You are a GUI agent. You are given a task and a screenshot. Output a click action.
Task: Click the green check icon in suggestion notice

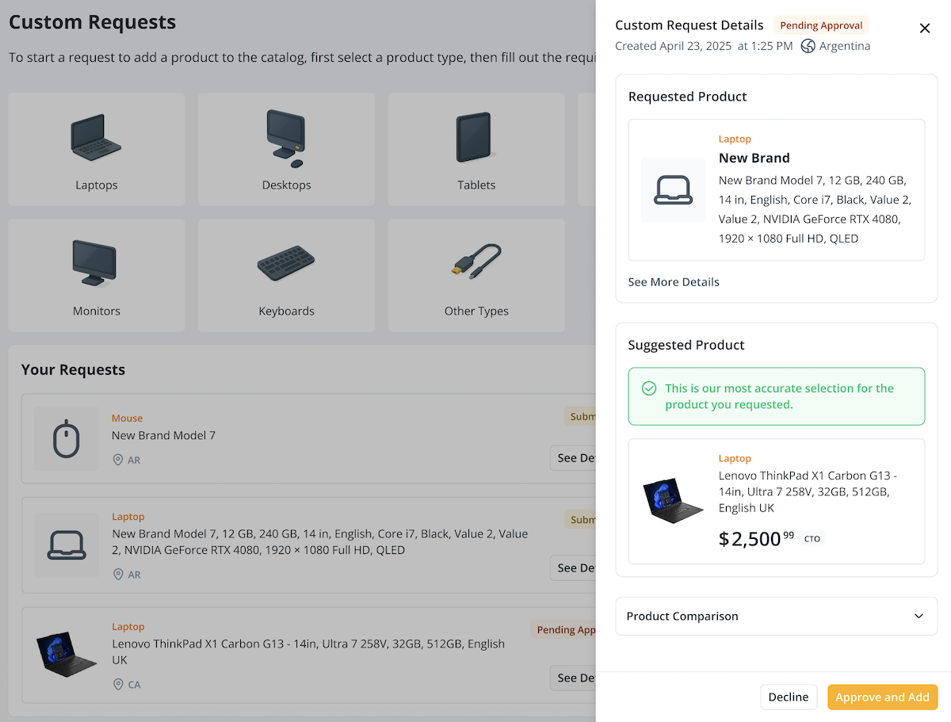tap(649, 388)
